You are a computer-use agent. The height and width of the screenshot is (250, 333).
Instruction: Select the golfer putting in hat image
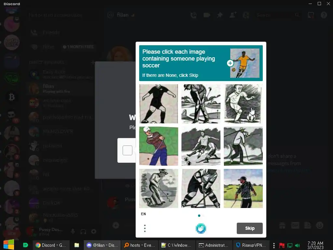159,188
